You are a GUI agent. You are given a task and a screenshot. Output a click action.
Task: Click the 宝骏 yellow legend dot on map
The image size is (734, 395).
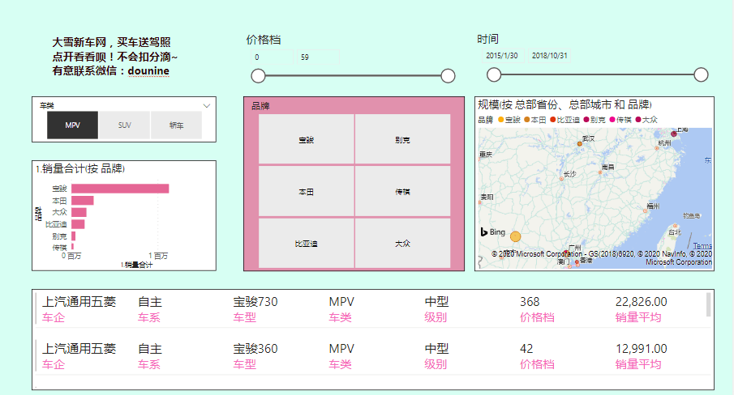(500, 120)
